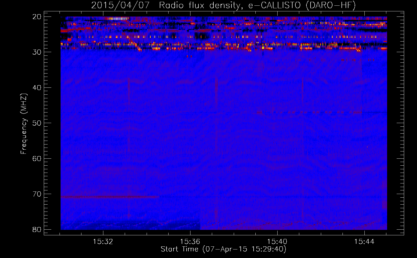Click the horizontal red line near 71 MHz
Image resolution: width=417 pixels, height=258 pixels.
[110, 197]
